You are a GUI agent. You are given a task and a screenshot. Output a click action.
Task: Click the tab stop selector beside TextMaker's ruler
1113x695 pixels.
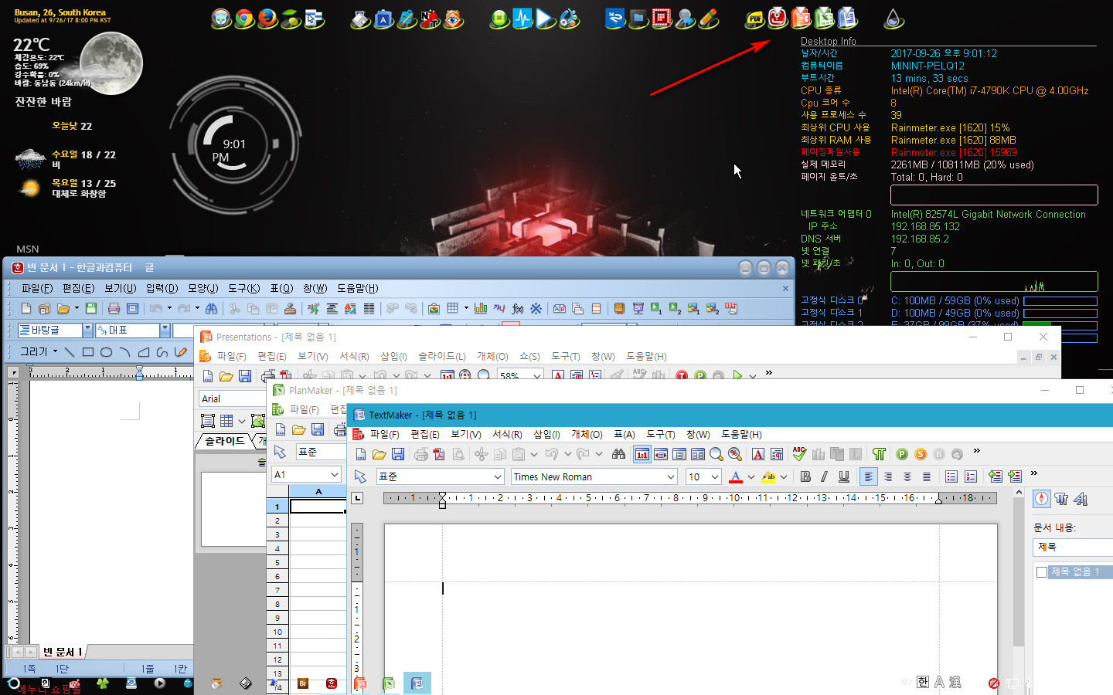coord(357,498)
